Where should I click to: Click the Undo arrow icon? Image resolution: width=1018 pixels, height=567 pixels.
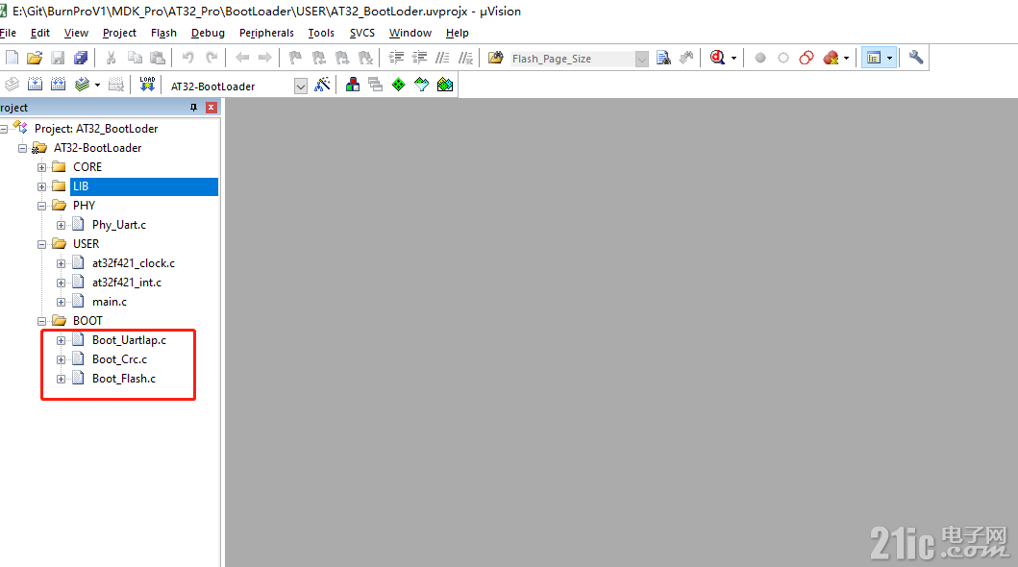[x=188, y=59]
